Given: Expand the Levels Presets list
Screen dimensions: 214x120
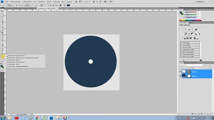Looking at the screenshot, I should click(181, 43).
